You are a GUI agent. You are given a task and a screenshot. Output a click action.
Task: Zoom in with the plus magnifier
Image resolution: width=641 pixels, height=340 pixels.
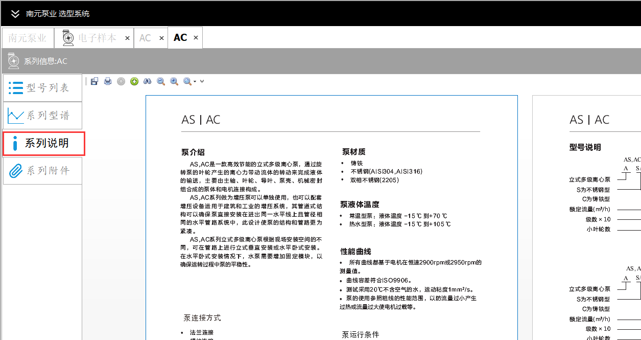[x=174, y=81]
